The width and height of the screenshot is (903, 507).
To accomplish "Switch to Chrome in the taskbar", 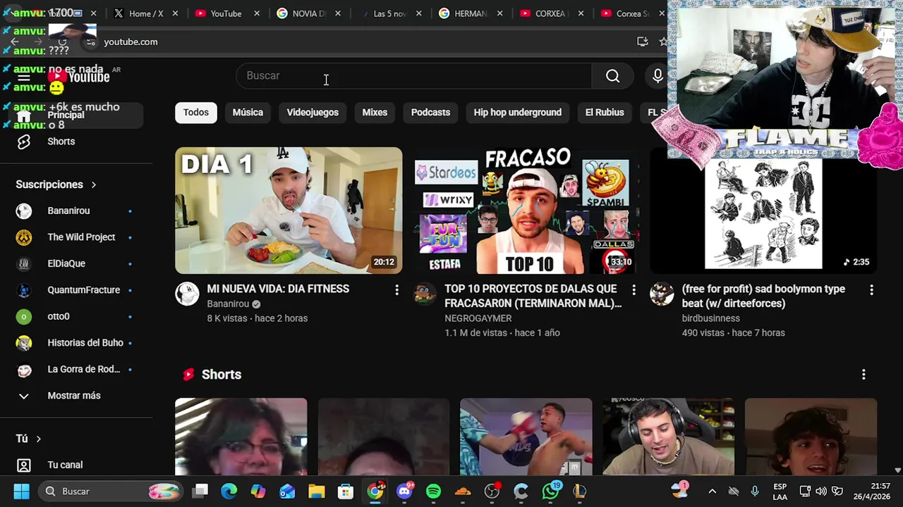I will tap(375, 491).
